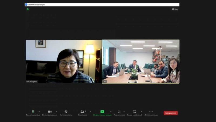Viewport: 216px width, 122px height.
Task: Expand audio options arrow beside microphone
Action: pos(39,111)
